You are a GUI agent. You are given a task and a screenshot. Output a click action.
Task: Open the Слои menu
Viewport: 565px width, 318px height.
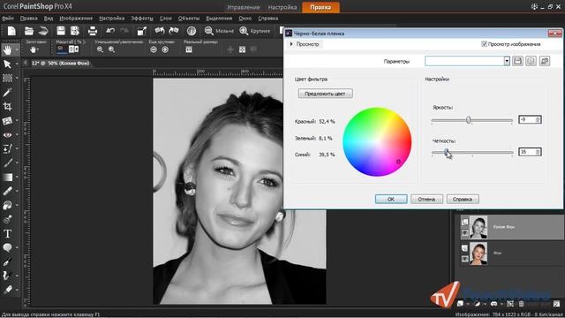pos(166,18)
